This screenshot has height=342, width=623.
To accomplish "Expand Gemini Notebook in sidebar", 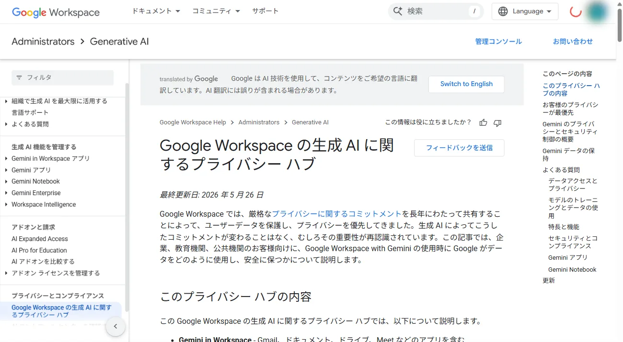I will (6, 181).
